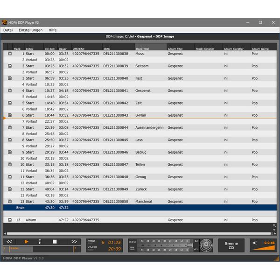Click the Brenne CD button
The image size is (280, 280).
click(231, 245)
